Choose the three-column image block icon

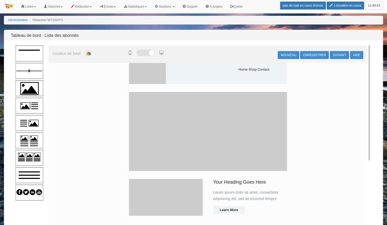pyautogui.click(x=29, y=158)
